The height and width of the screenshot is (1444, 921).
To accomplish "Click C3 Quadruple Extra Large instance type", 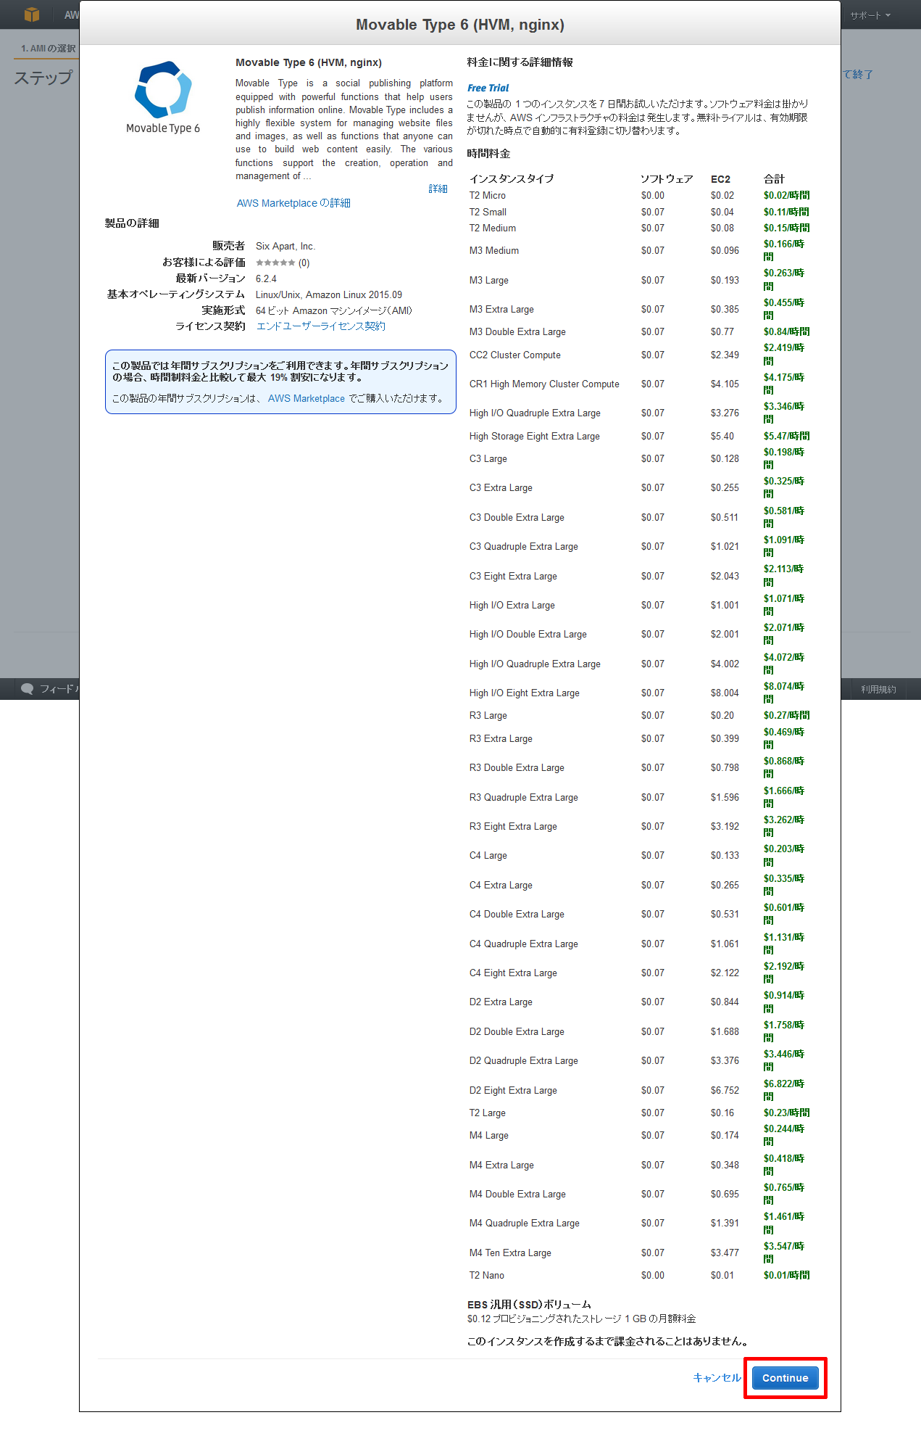I will point(524,547).
